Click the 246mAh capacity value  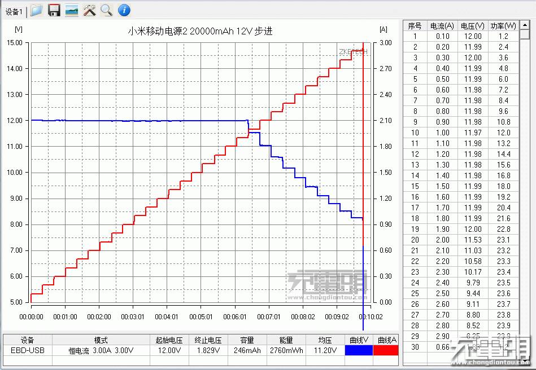pos(247,351)
